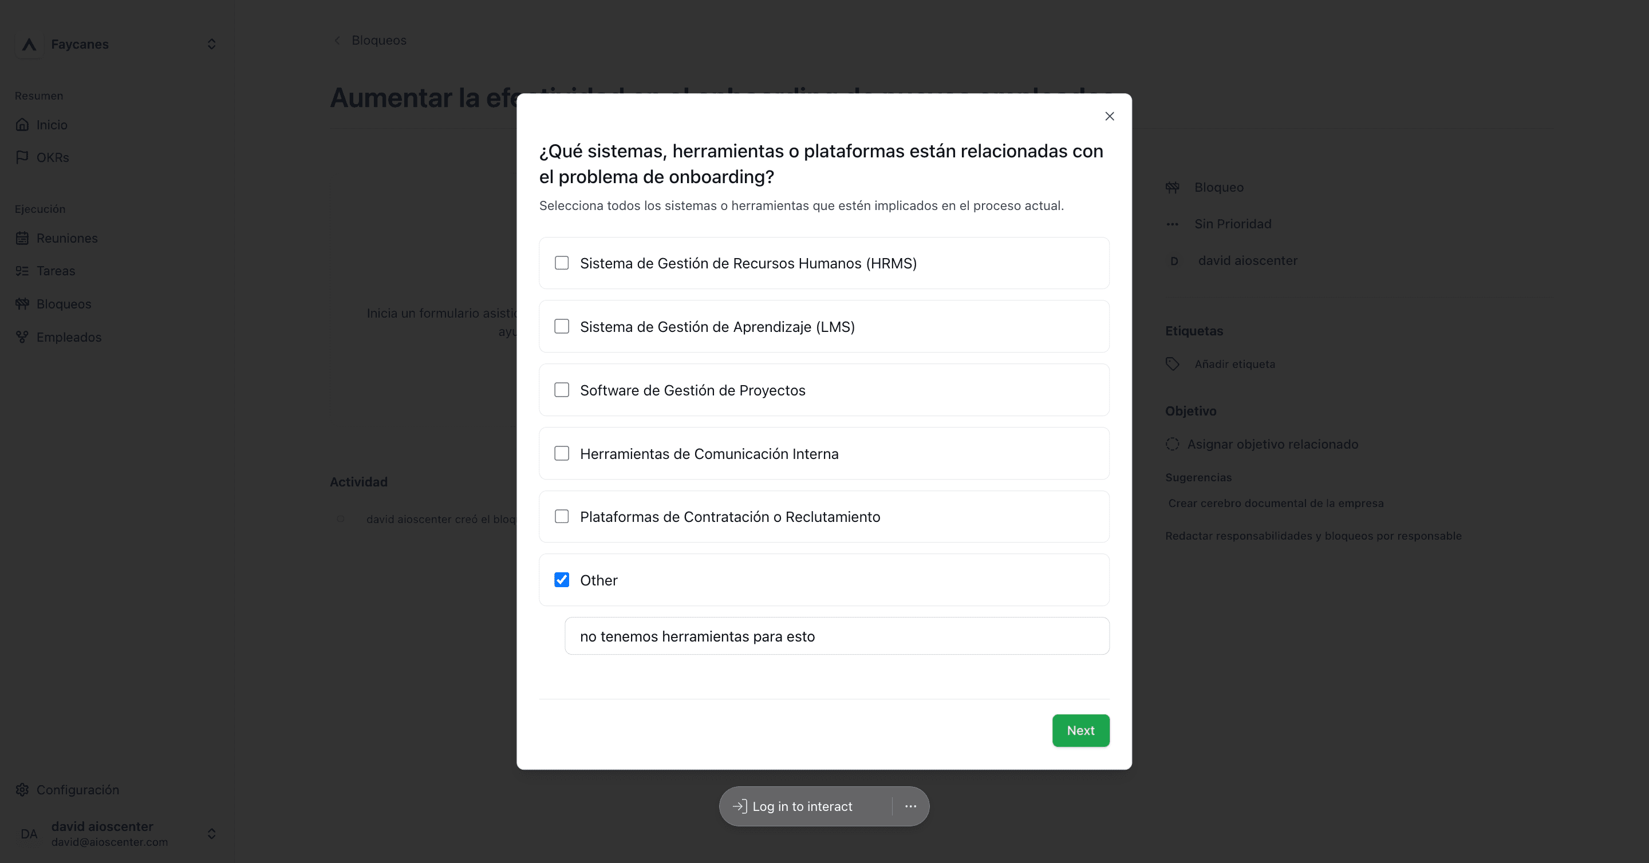Viewport: 1649px width, 863px height.
Task: Close the onboarding question dialog
Action: [x=1110, y=116]
